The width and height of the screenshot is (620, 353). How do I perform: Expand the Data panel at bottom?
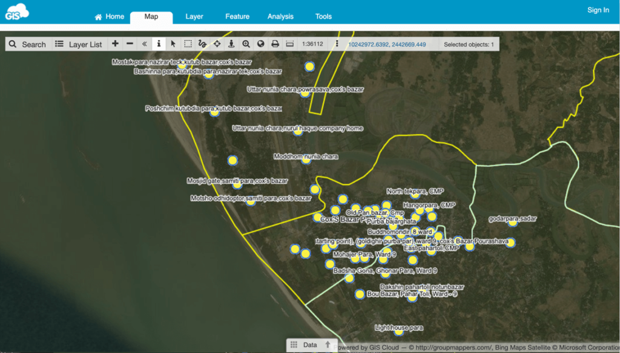coord(310,345)
